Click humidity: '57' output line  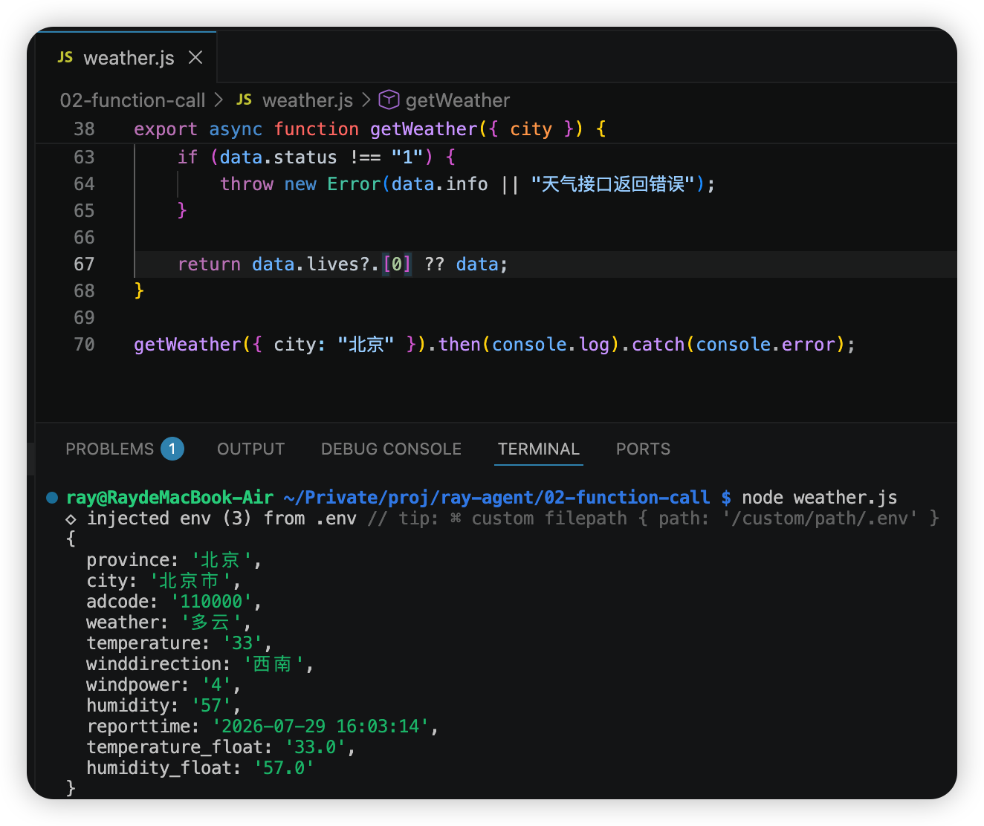point(164,705)
